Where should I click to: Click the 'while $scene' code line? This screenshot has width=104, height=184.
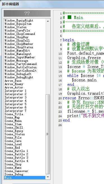86,76
